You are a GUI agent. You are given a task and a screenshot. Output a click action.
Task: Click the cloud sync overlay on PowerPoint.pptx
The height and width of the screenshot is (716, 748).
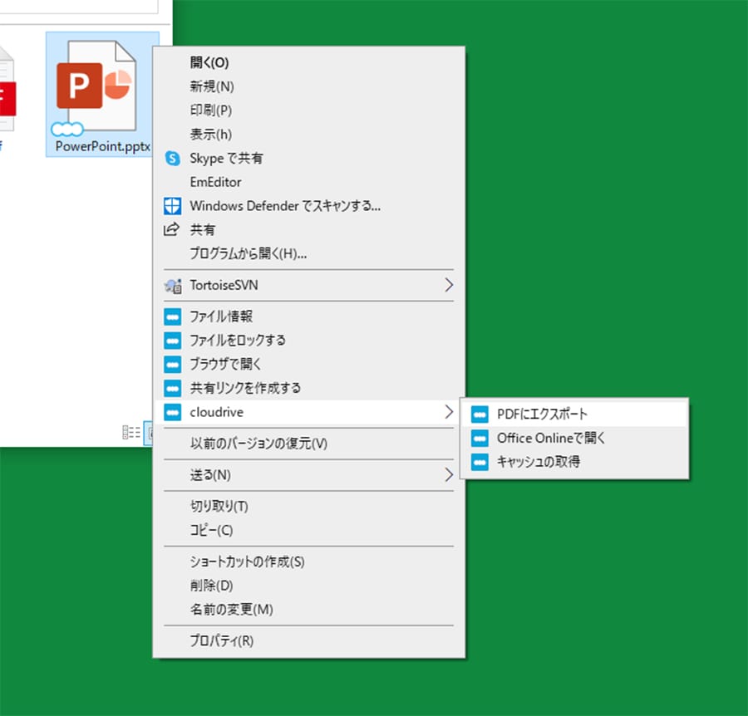coord(67,129)
